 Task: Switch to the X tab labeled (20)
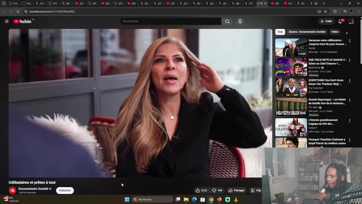pos(92,3)
